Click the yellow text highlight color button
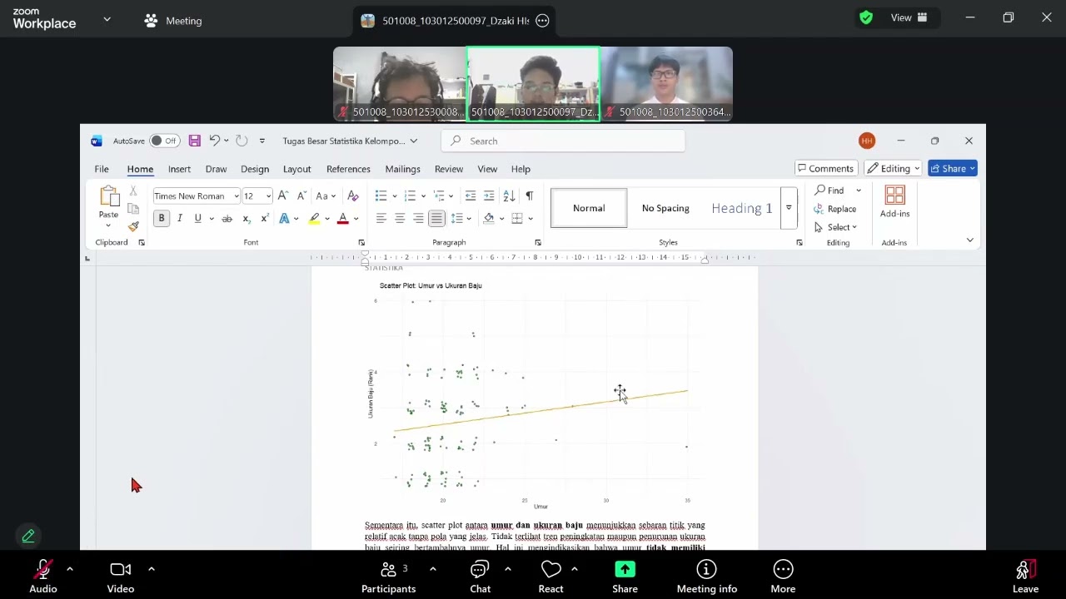This screenshot has height=599, width=1066. (314, 219)
